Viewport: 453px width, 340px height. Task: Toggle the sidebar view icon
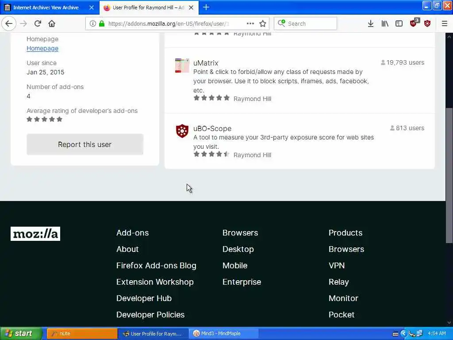[399, 23]
